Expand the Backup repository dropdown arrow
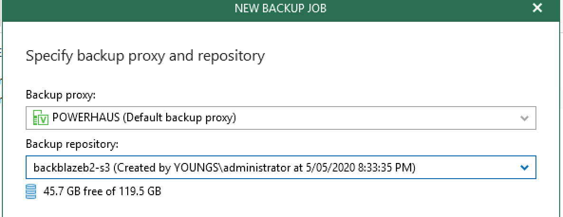This screenshot has width=563, height=217. [524, 167]
